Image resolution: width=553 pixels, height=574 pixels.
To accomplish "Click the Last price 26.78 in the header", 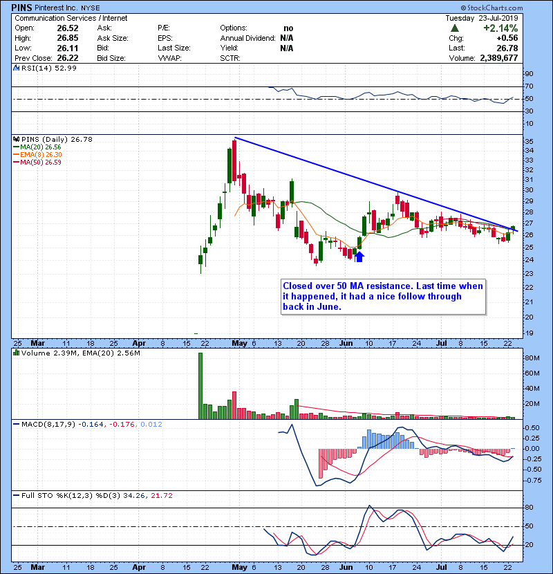I will (x=507, y=48).
